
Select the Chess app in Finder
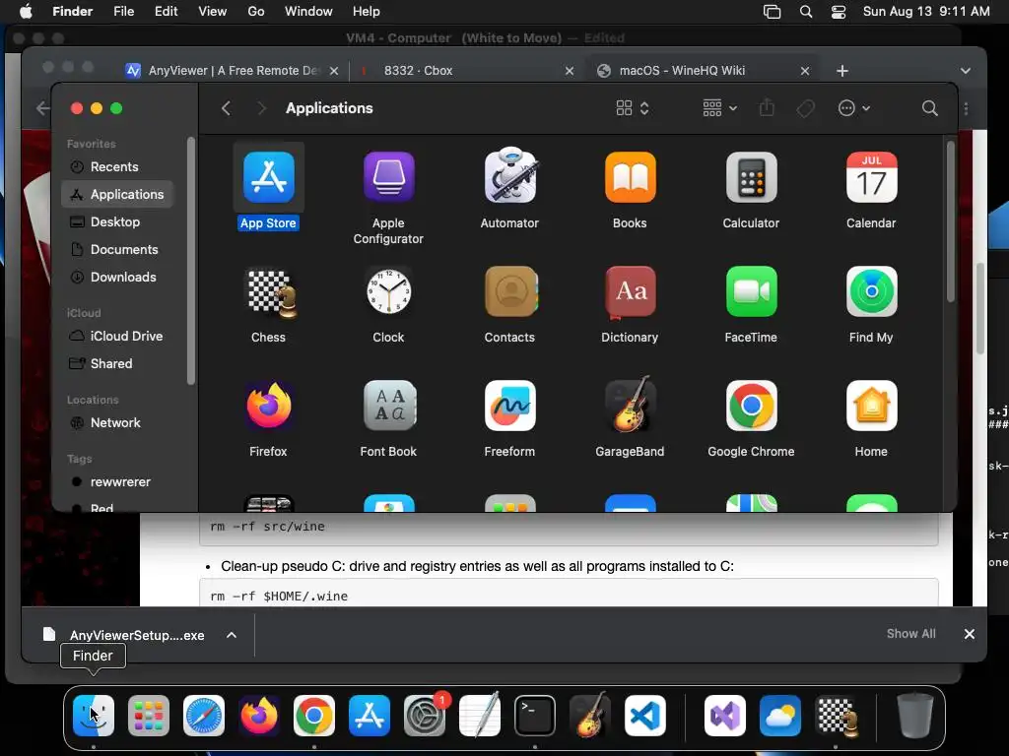(272, 293)
